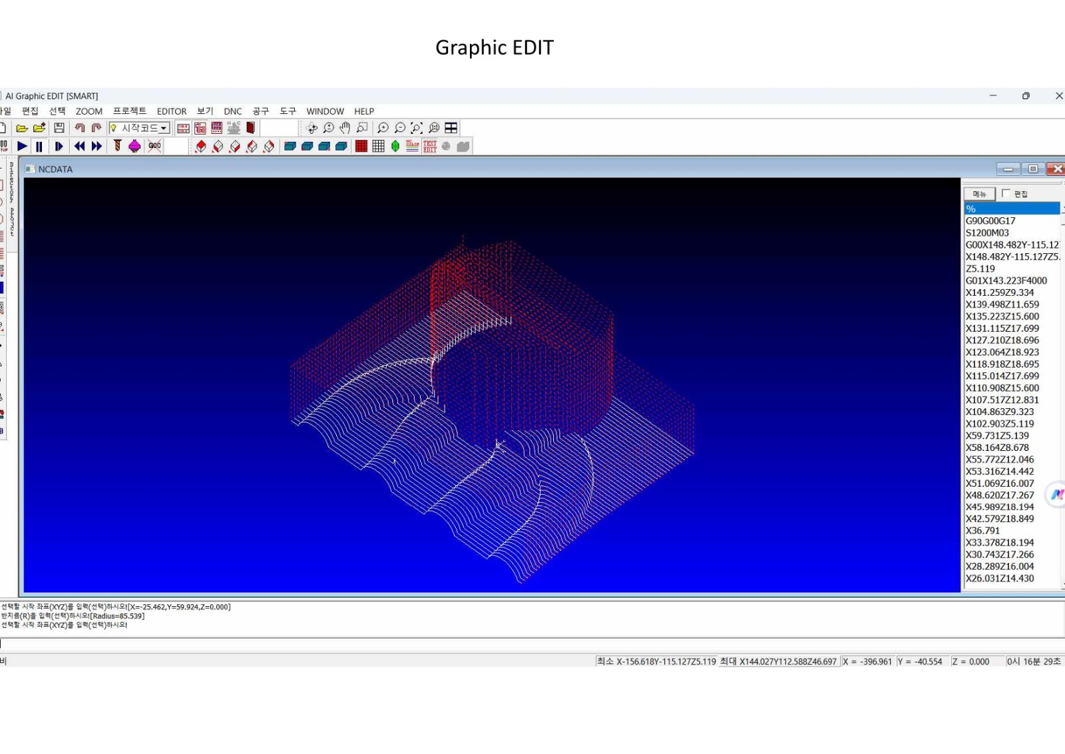Click the fast-forward double arrow icon

[x=97, y=146]
